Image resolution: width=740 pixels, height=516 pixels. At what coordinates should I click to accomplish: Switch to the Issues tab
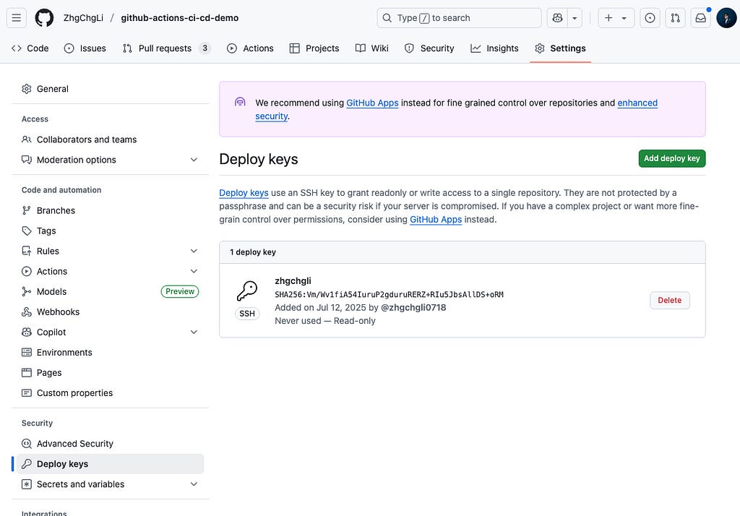point(85,48)
